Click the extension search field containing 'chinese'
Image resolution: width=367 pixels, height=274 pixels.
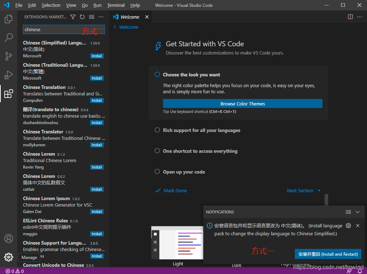64,30
